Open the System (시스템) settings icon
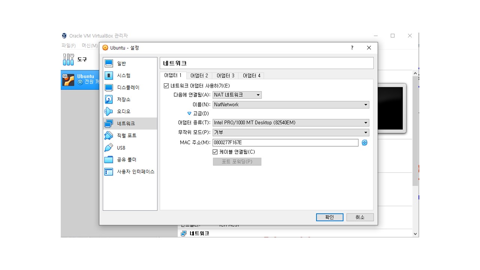The width and height of the screenshot is (480, 270). click(109, 75)
